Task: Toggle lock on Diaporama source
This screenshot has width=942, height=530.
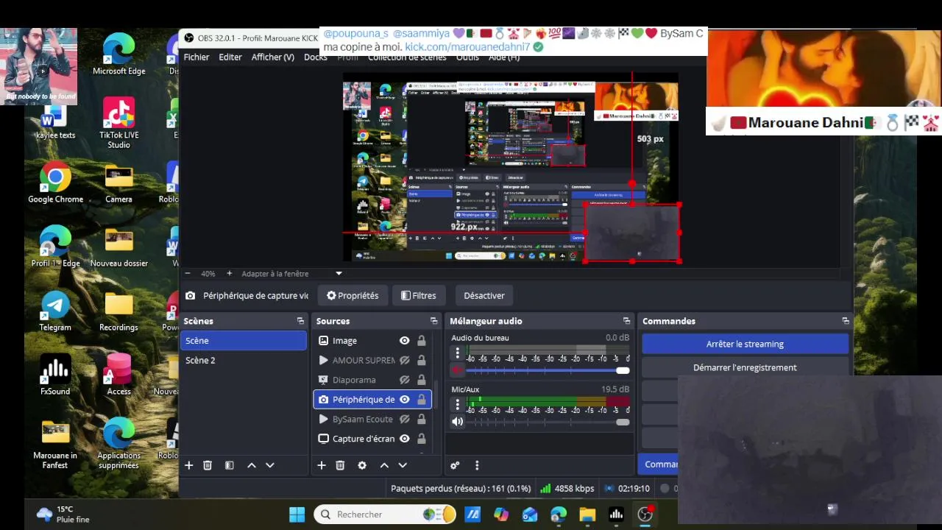Action: click(422, 380)
